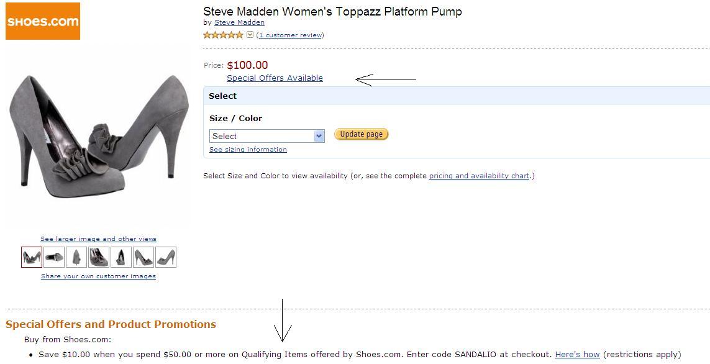This screenshot has height=364, width=710.
Task: Select the first thumbnail showing shoe pair
Action: click(x=32, y=257)
